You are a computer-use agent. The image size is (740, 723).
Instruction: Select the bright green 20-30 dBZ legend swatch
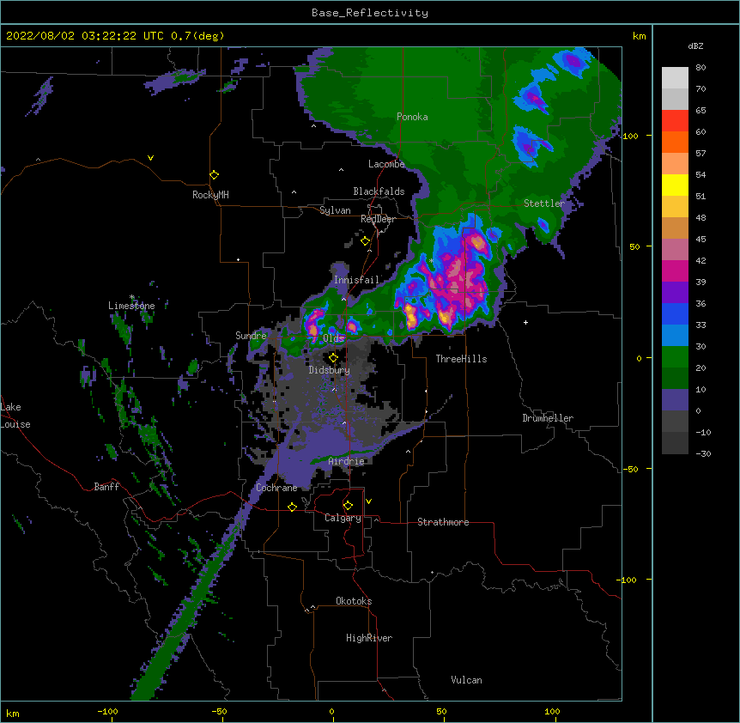675,357
